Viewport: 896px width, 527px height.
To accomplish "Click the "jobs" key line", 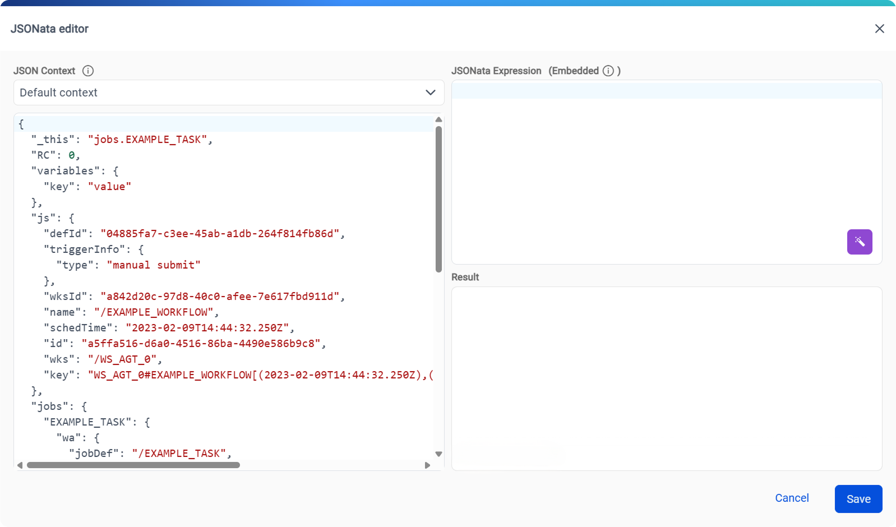I will (59, 406).
